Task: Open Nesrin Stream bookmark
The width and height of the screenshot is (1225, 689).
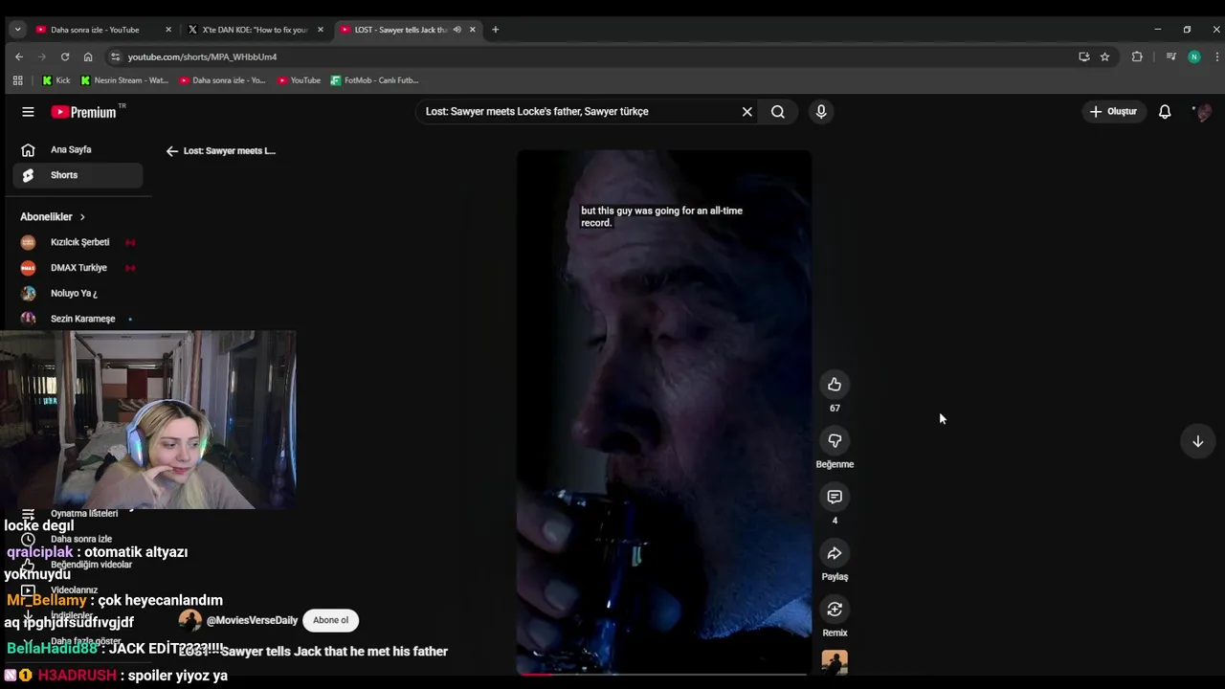Action: 123,80
